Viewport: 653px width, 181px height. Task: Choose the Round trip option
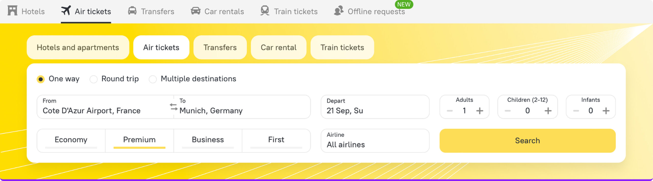94,79
